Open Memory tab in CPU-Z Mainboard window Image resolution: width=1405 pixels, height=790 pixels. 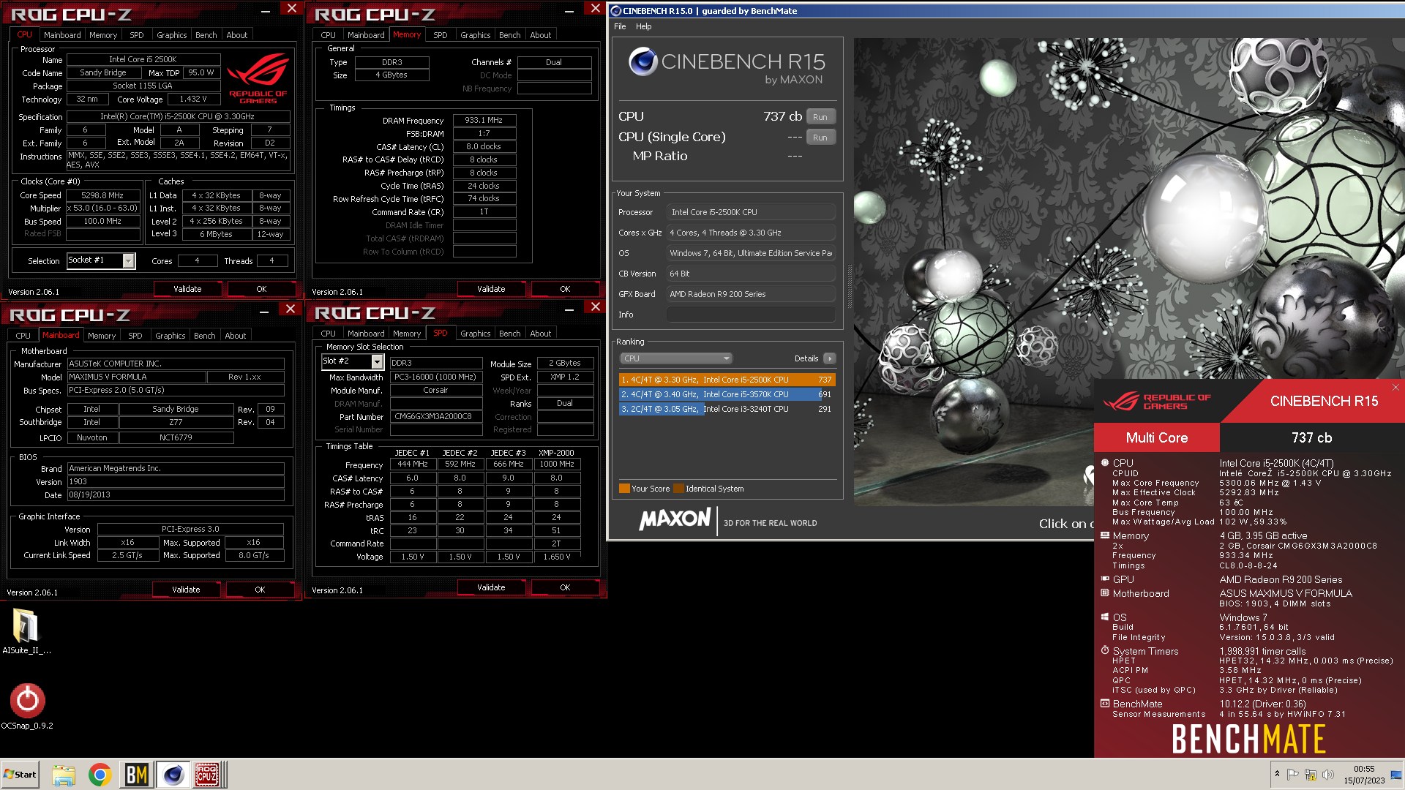coord(102,336)
